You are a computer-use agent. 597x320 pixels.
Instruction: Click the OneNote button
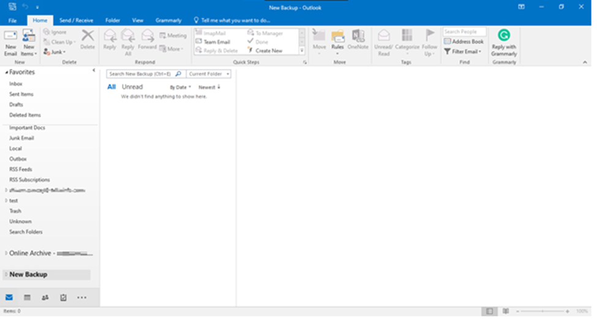pos(358,40)
